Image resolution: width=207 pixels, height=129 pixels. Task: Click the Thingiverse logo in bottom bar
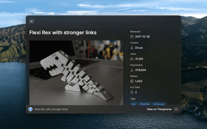click(x=30, y=109)
